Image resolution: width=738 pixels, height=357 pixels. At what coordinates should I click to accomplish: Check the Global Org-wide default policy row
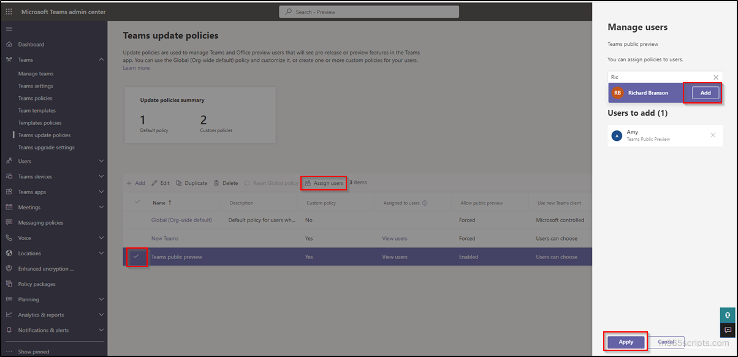(136, 220)
